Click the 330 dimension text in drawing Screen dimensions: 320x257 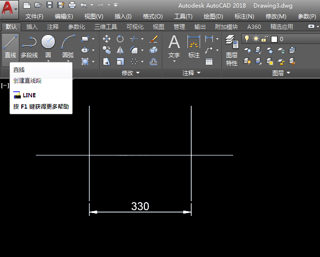tap(140, 206)
